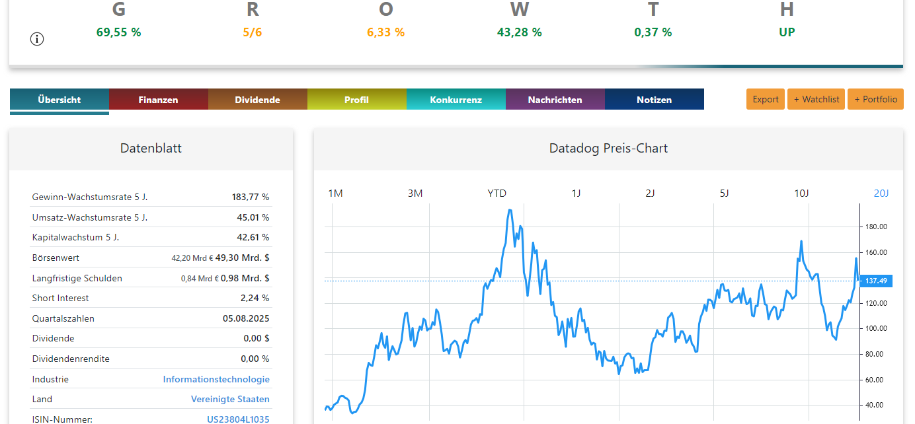
Task: Click Dividendenrendite value 0,00 %
Action: point(255,359)
